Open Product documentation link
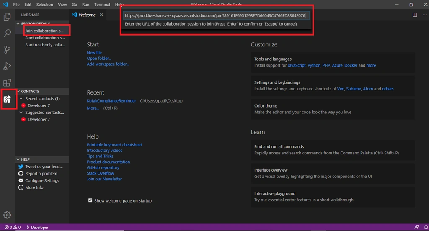Viewport: 429px width, 231px height. click(x=109, y=162)
